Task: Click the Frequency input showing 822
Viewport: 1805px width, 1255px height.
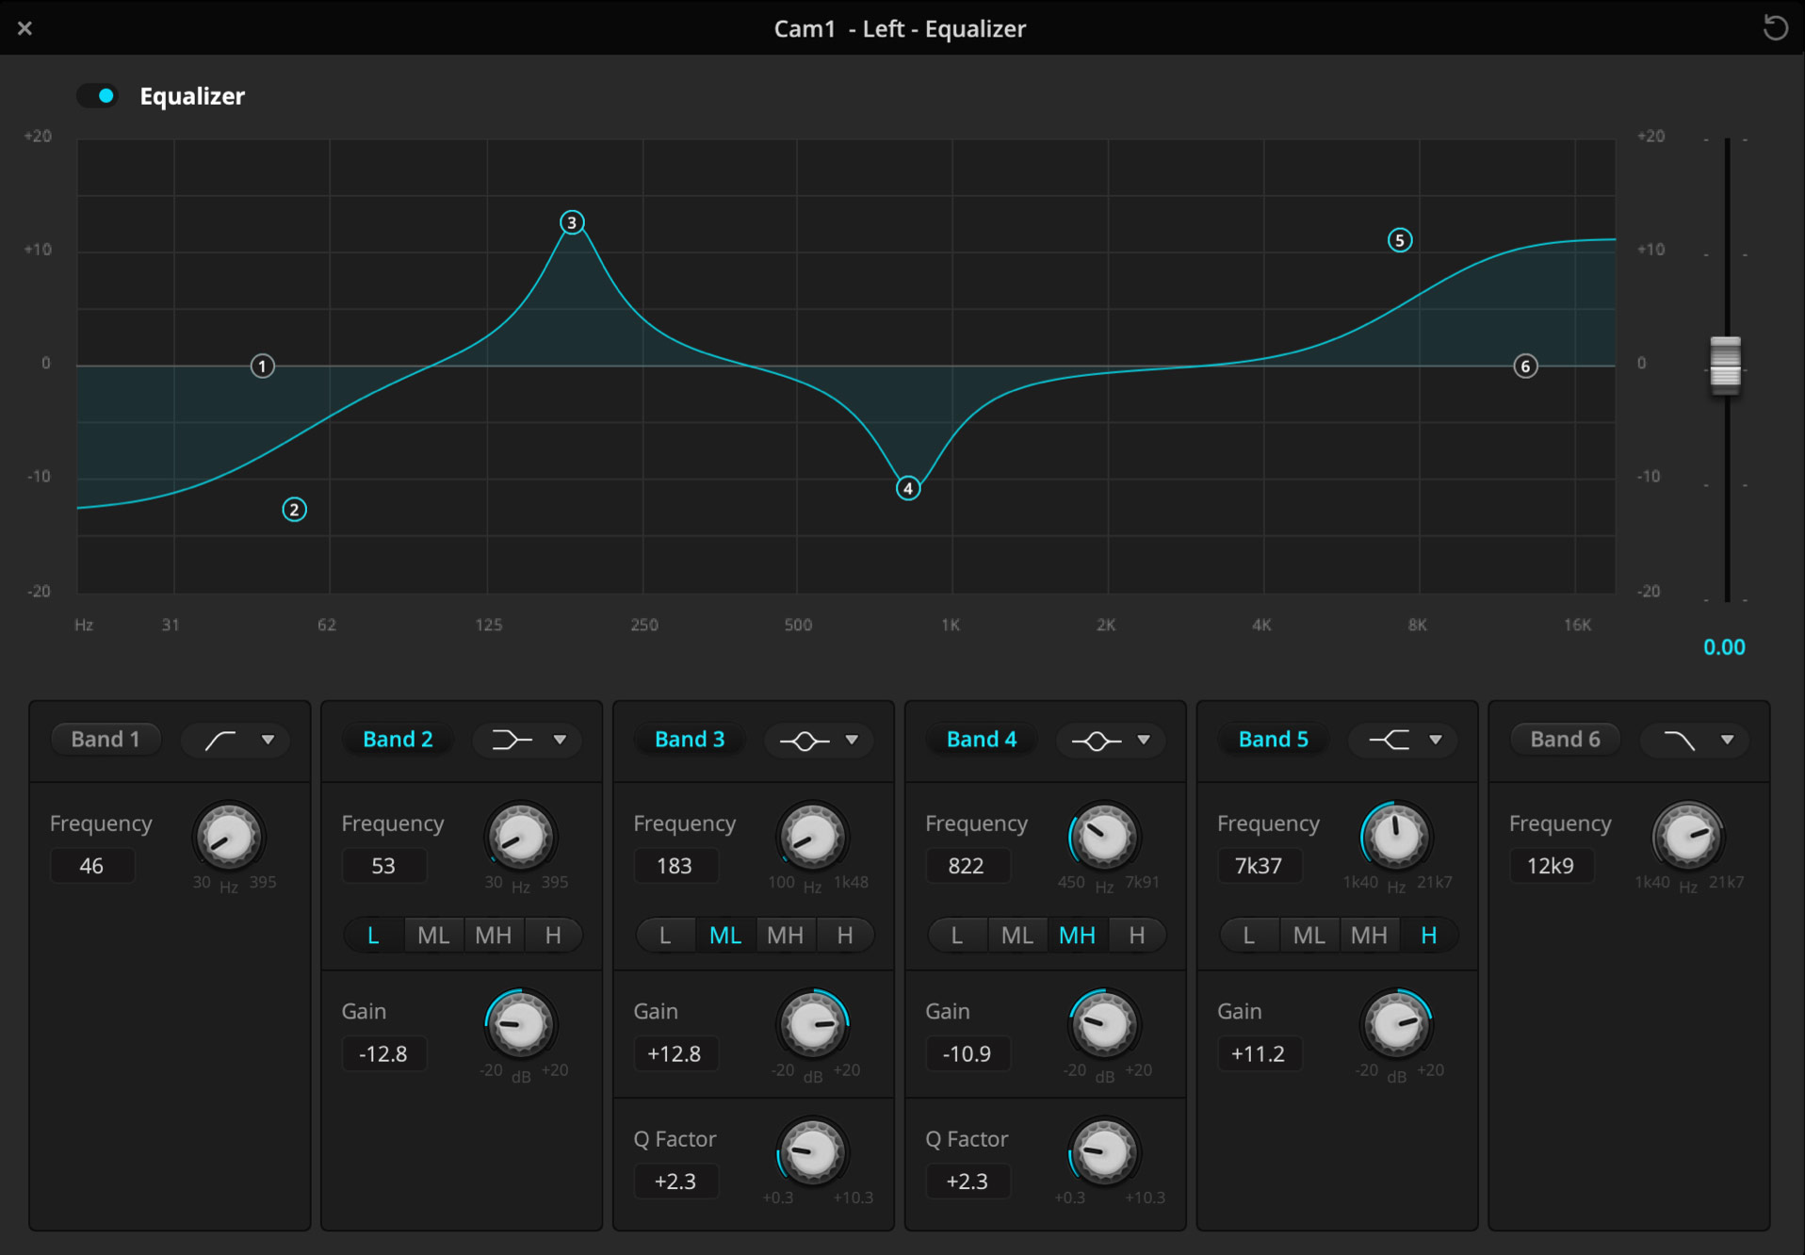Action: [968, 865]
